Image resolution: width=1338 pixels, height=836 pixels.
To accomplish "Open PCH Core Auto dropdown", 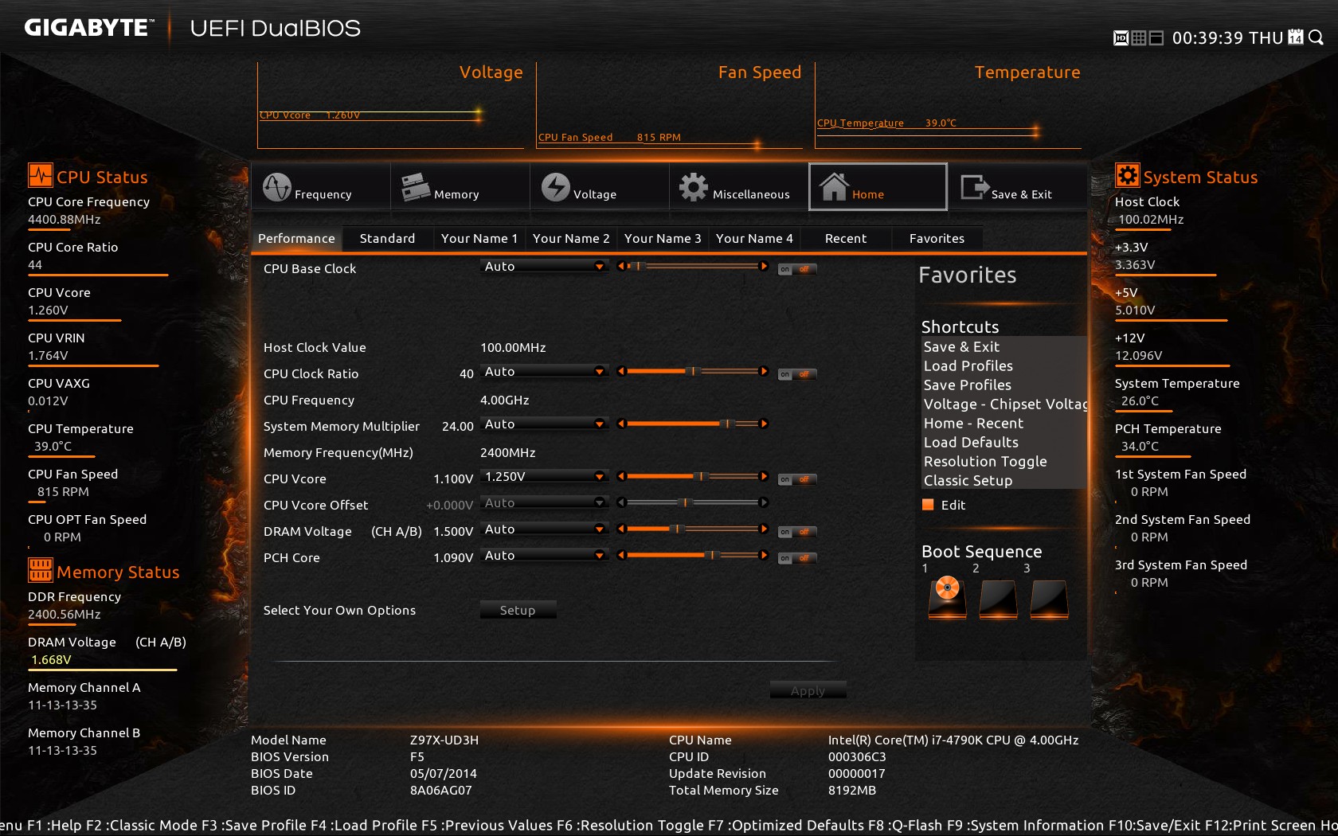I will point(544,556).
